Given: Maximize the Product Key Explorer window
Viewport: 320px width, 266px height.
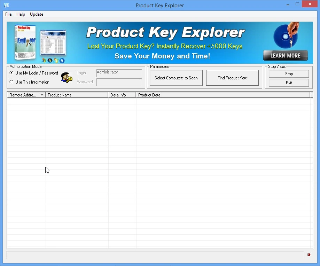Looking at the screenshot, I should 297,4.
